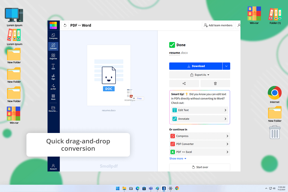The width and height of the screenshot is (288, 192).
Task: Select the Convert tool in sidebar
Action: (x=53, y=46)
